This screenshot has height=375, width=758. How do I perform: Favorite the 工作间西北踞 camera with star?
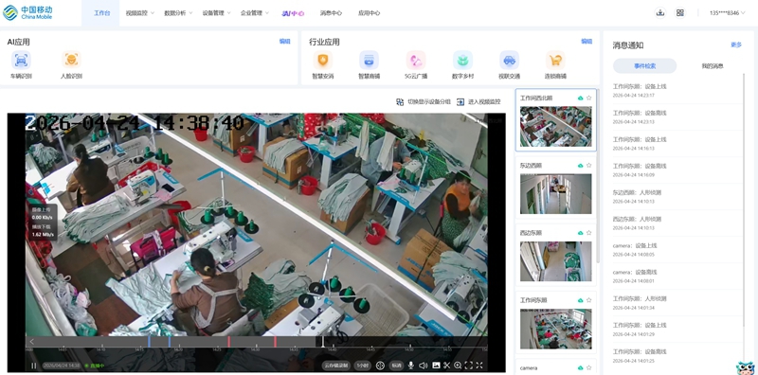tap(588, 98)
